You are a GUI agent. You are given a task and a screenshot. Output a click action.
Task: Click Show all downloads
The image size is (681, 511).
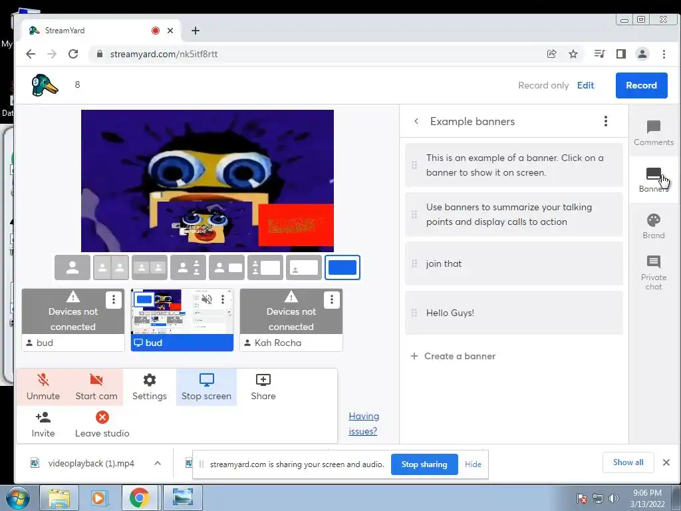click(x=628, y=462)
